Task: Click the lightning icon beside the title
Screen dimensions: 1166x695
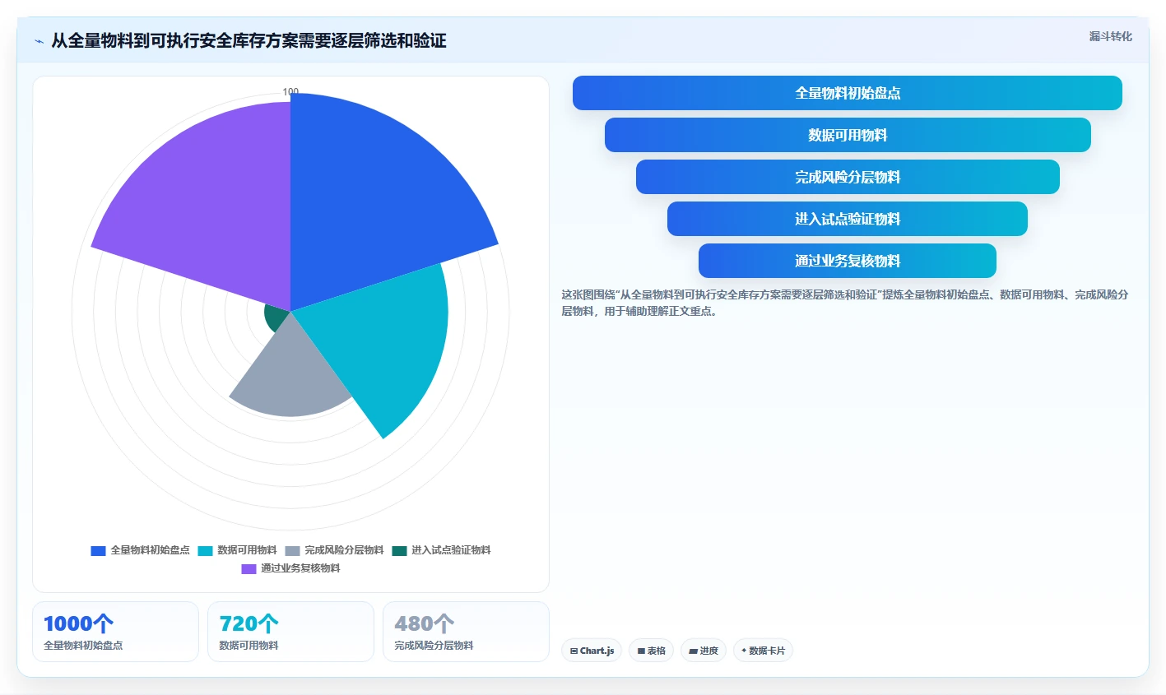Action: [39, 41]
